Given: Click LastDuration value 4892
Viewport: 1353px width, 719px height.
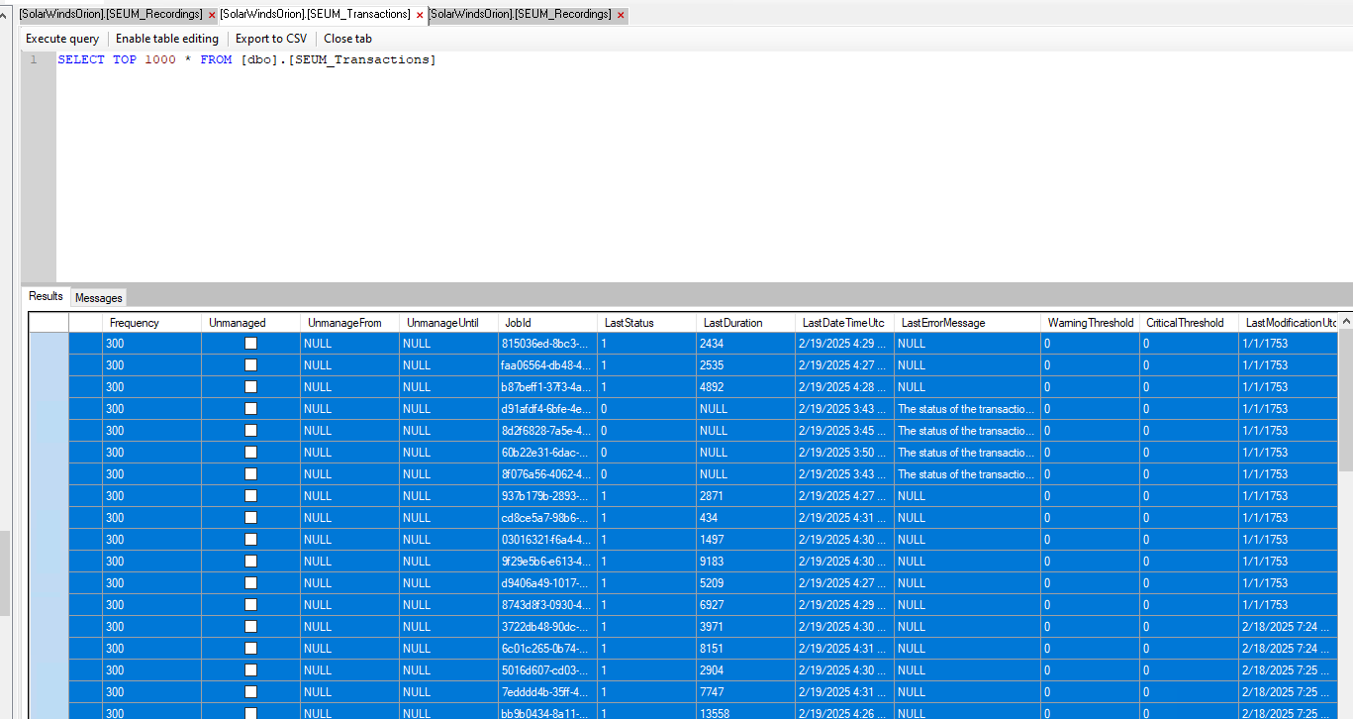Looking at the screenshot, I should (745, 387).
